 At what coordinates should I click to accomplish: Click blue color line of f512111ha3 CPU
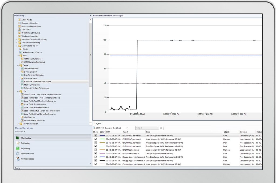102,135
